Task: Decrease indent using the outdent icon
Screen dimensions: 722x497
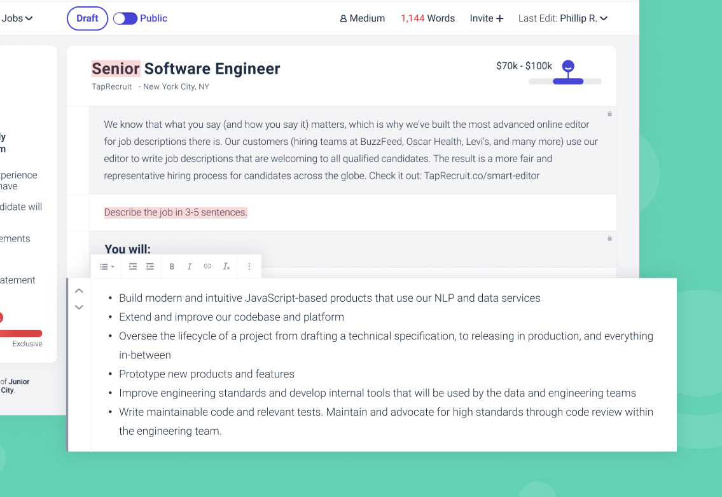Action: [151, 266]
